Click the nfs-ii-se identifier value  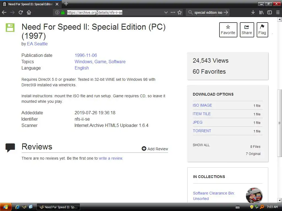(82, 119)
